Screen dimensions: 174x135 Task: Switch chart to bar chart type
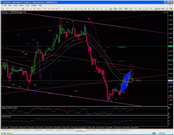point(82,9)
